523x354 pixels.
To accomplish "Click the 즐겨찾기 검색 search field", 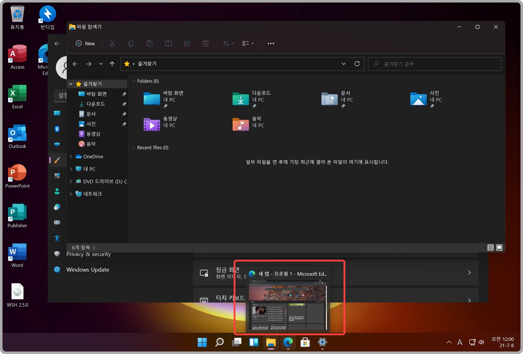I will [434, 64].
